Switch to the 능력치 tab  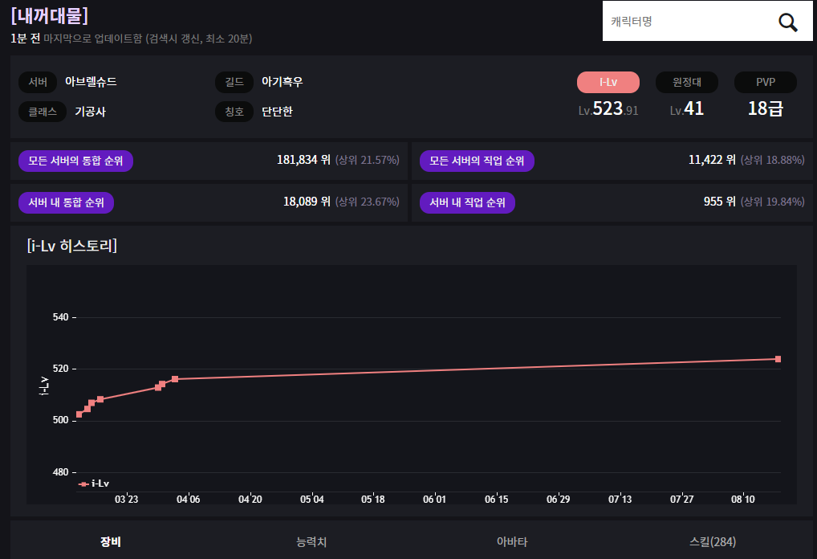(311, 542)
